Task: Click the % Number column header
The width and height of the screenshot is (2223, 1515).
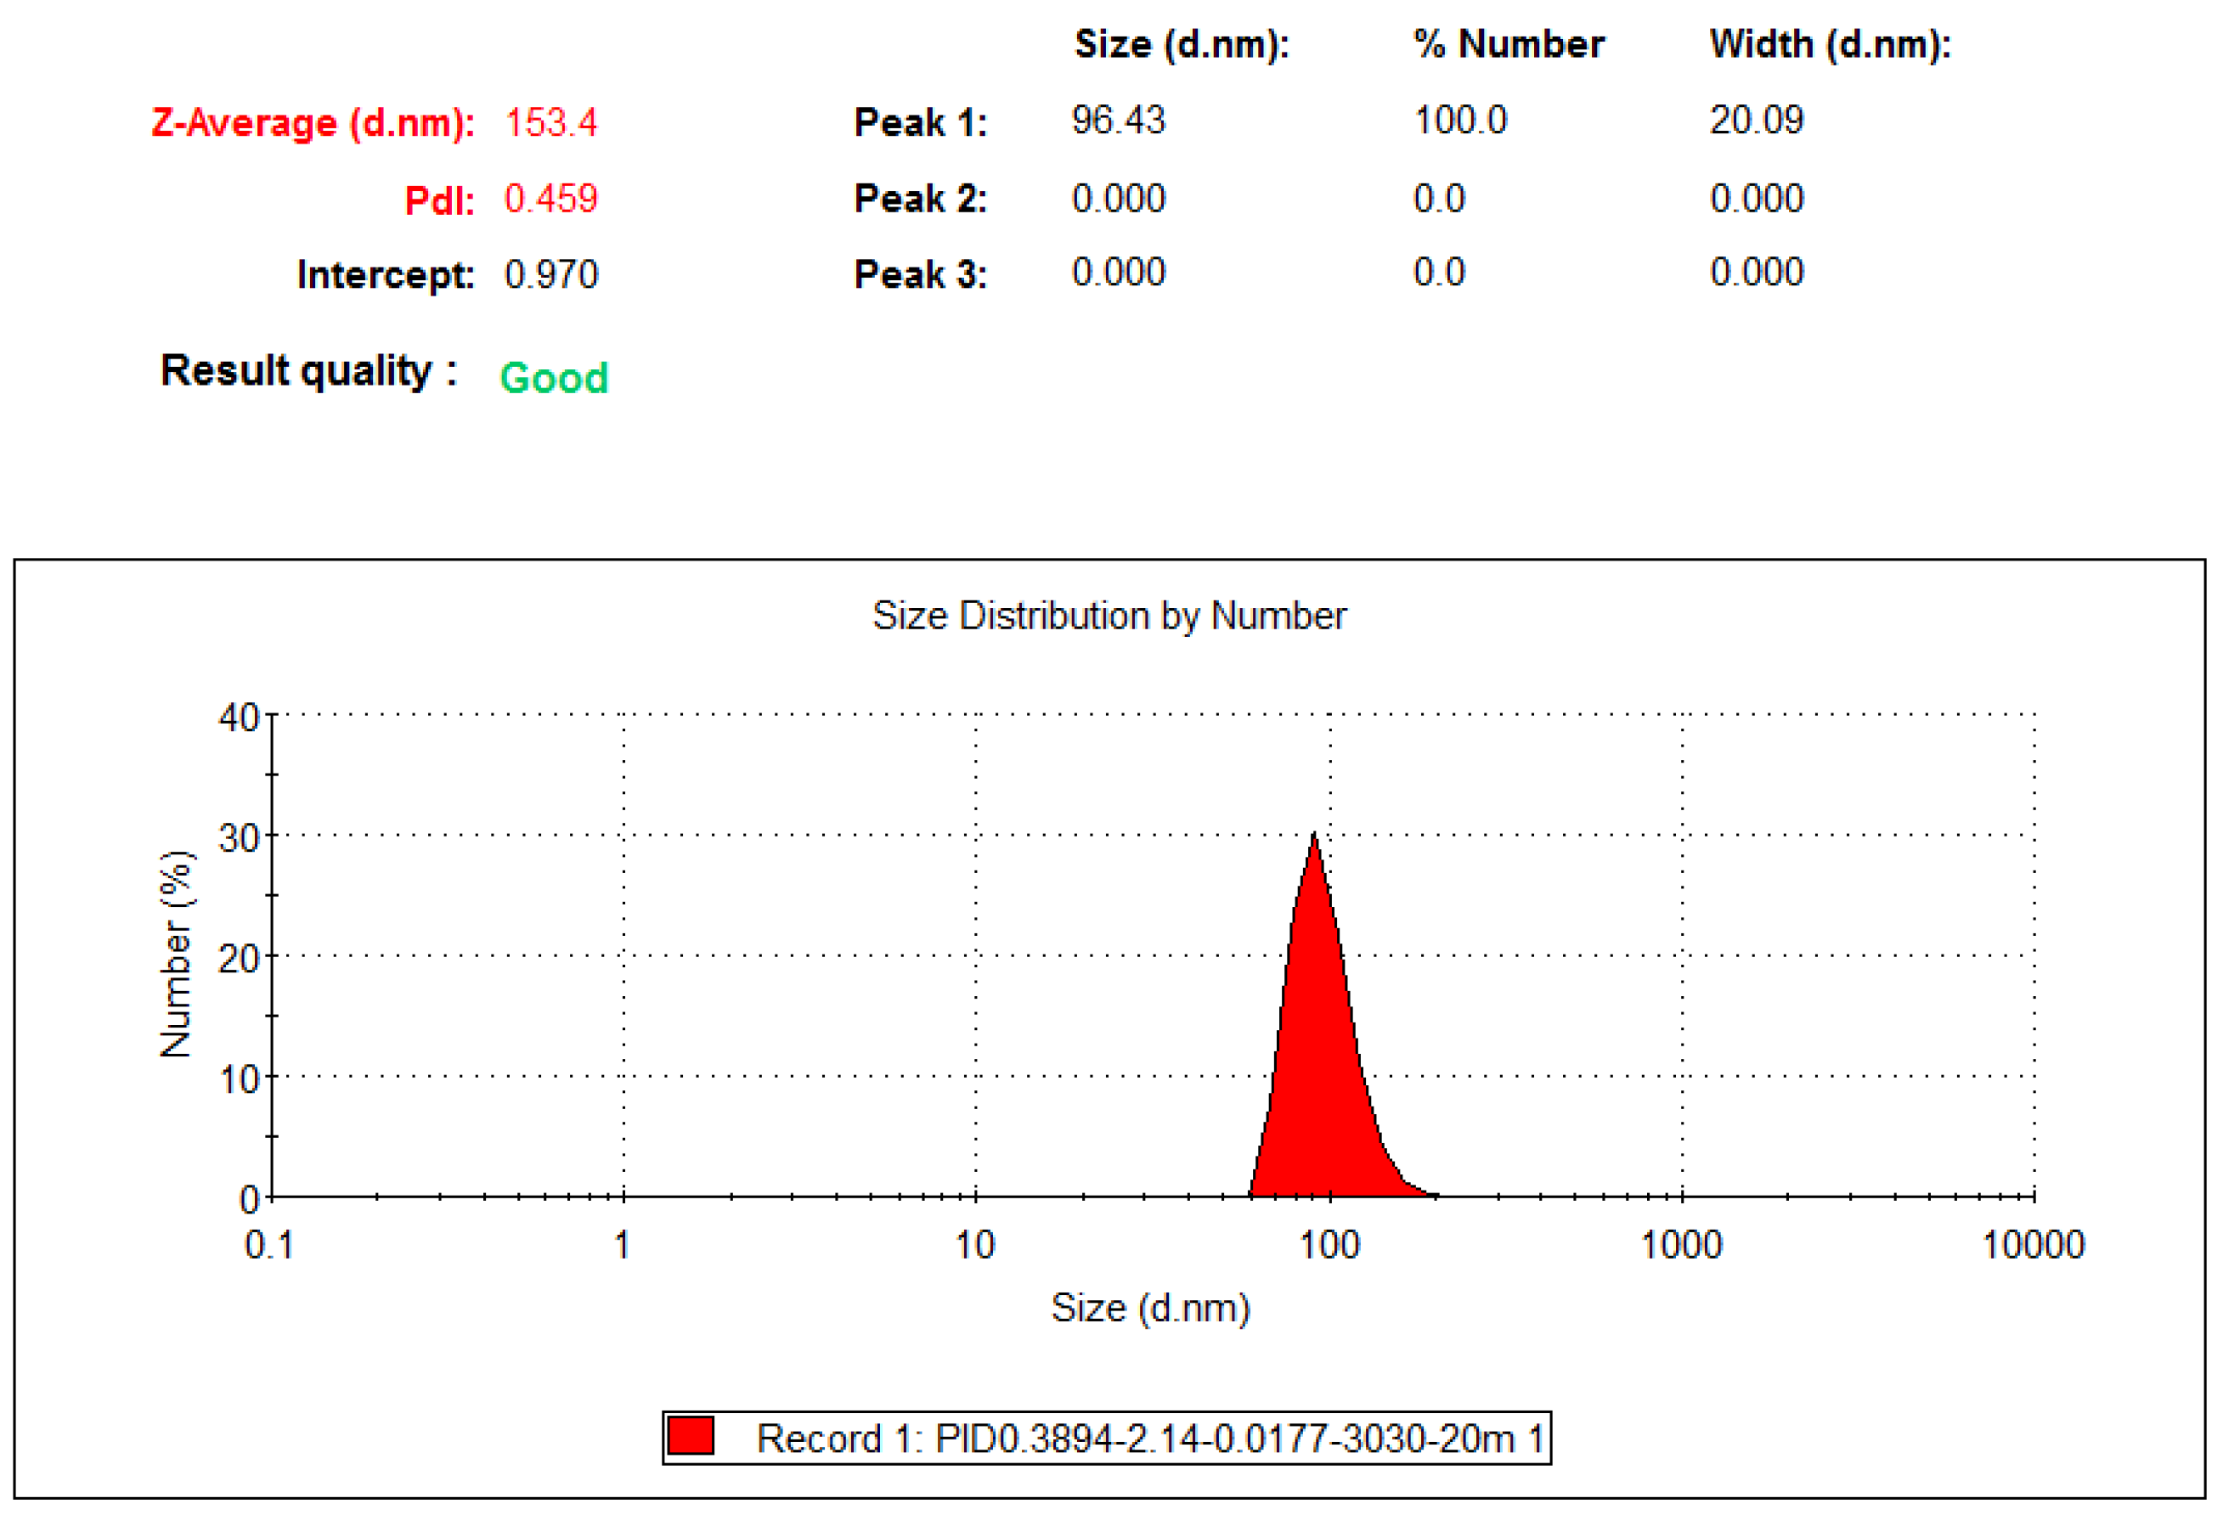Action: pyautogui.click(x=1509, y=44)
